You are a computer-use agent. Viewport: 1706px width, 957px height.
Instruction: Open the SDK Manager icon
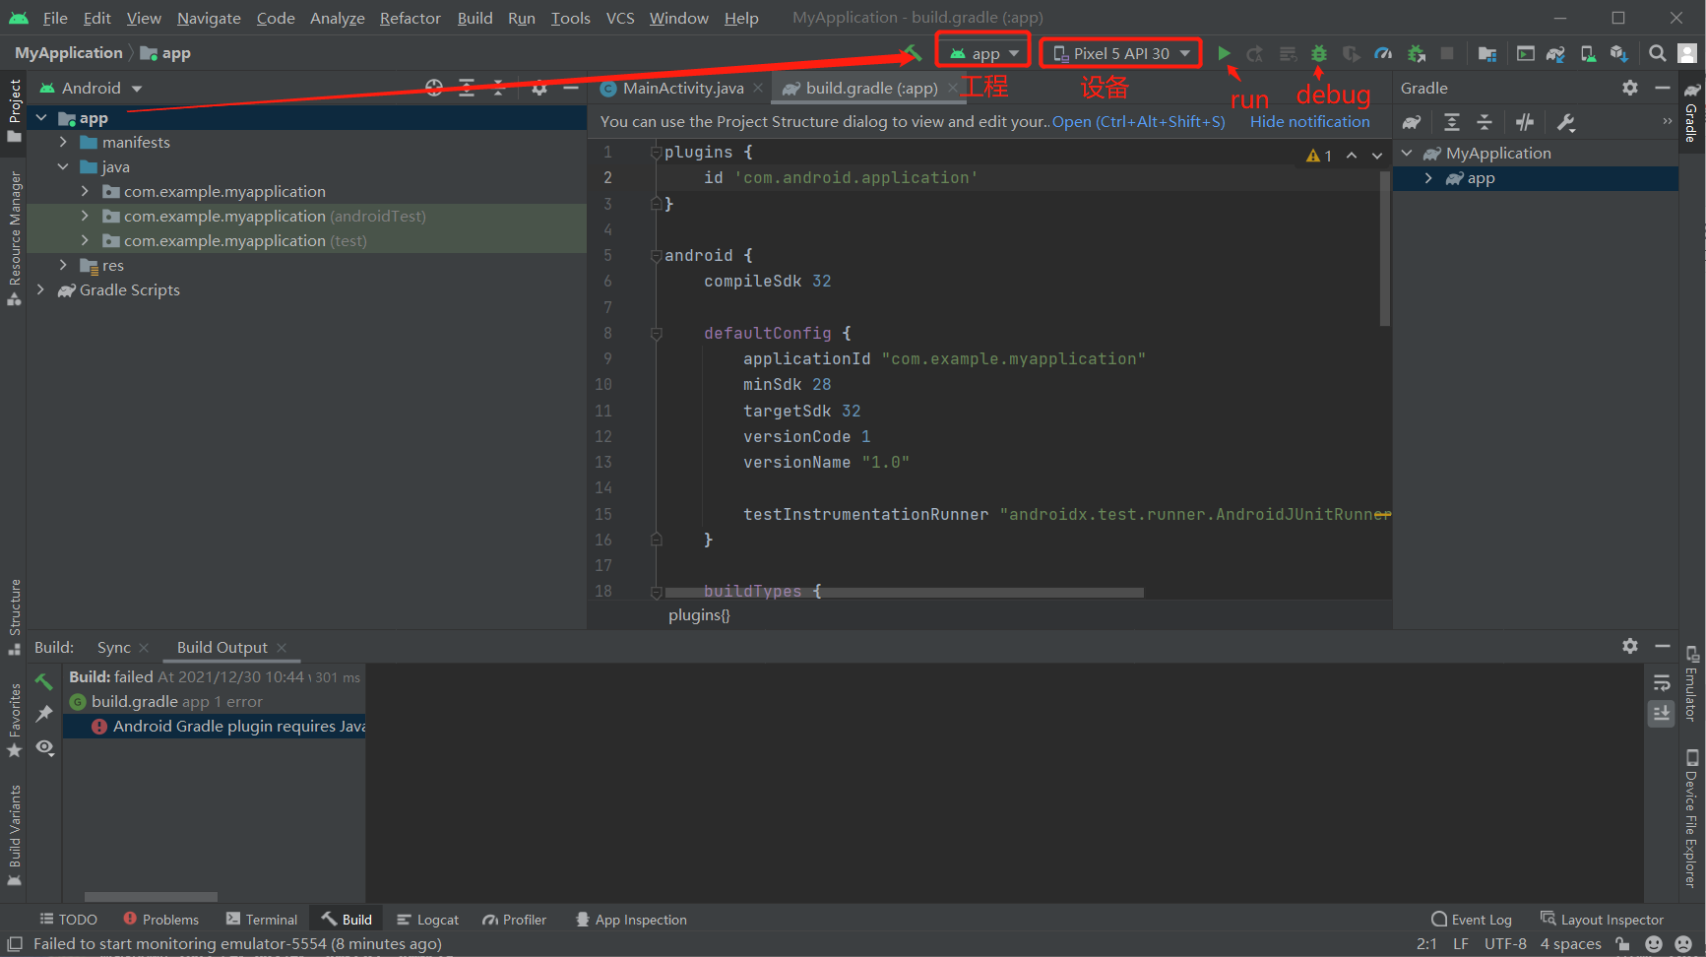1618,53
